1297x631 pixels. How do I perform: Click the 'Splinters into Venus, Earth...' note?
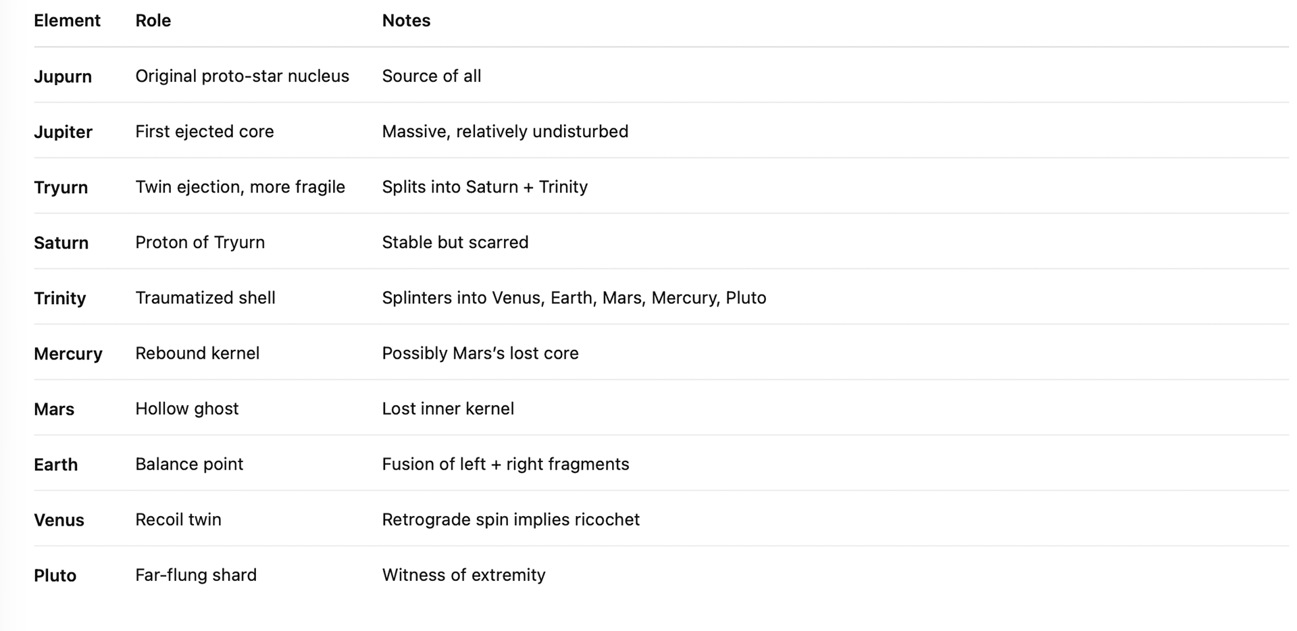coord(574,298)
